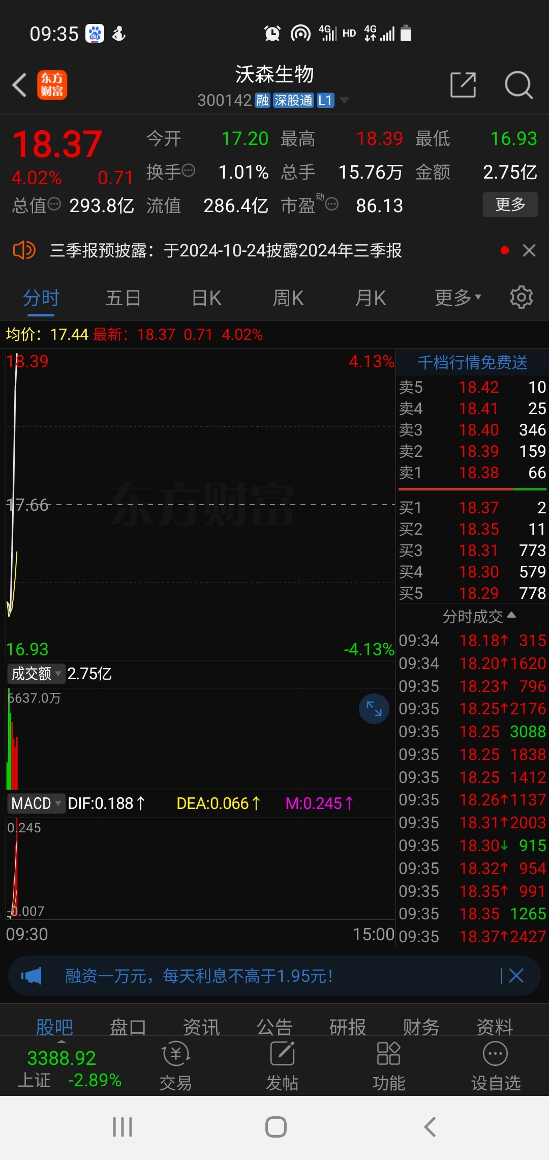Tap the 换手 info circle icon
Viewport: 549px width, 1160px height.
click(x=188, y=170)
